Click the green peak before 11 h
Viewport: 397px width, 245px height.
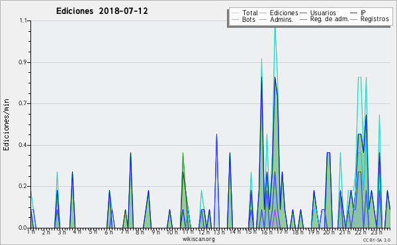183,153
